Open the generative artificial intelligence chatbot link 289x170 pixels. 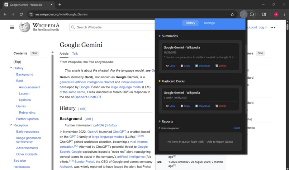[87, 82]
